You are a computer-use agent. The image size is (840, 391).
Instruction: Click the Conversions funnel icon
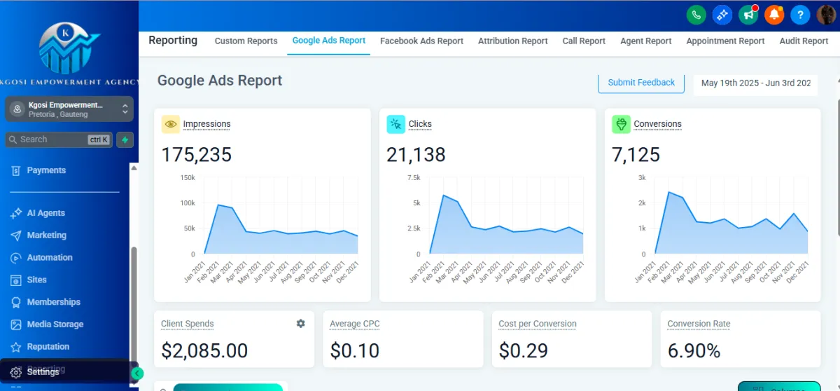point(621,125)
